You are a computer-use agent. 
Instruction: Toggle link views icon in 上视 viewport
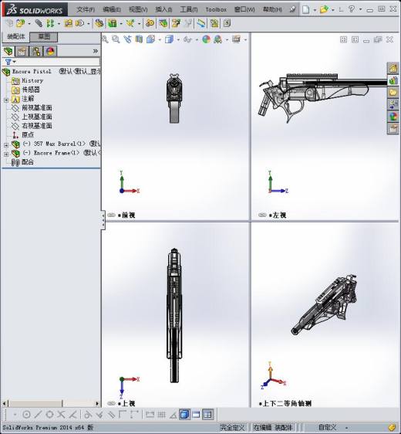(x=111, y=404)
